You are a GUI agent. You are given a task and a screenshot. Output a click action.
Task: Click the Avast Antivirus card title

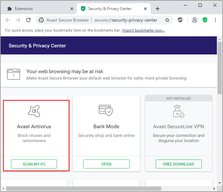(x=34, y=126)
